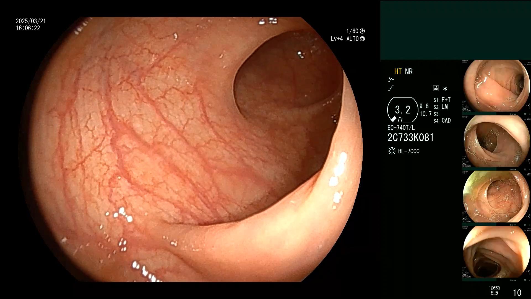Click the light source bulb icon
Viewport: 531px width, 299px height.
(x=392, y=151)
